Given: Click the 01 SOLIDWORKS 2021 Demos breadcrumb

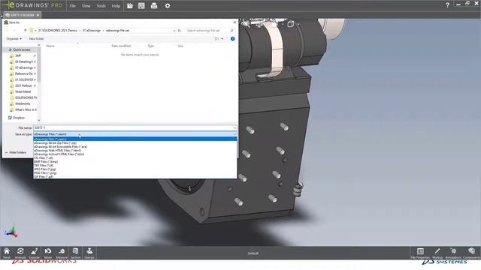Looking at the screenshot, I should click(x=58, y=31).
